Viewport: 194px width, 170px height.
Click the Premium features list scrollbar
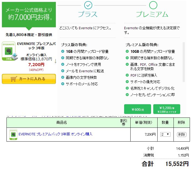[x=184, y=62]
